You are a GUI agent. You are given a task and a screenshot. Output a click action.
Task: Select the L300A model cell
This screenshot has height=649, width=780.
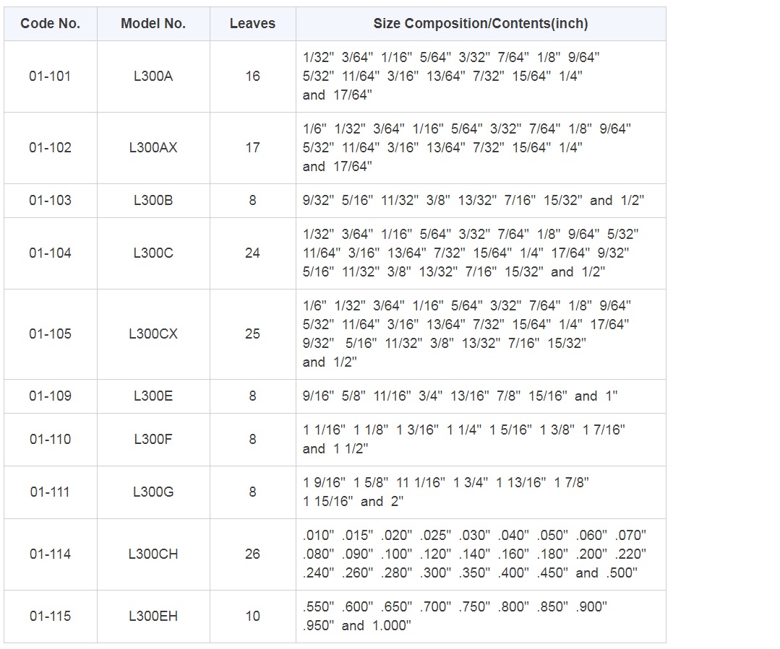[x=153, y=76]
